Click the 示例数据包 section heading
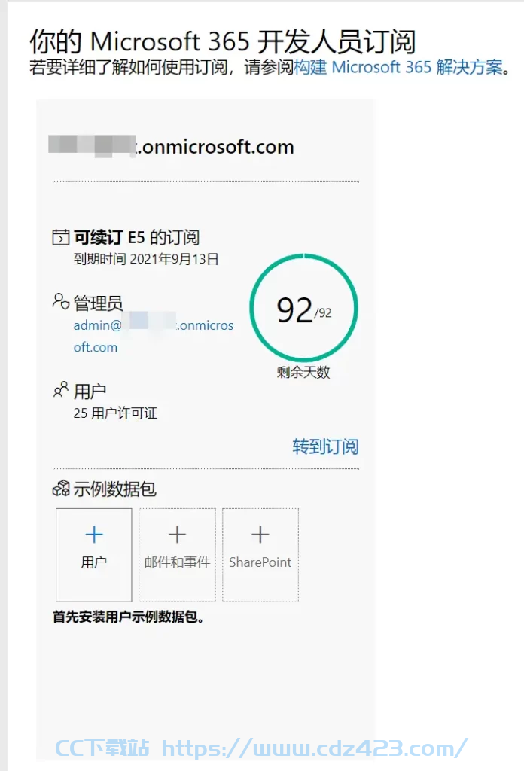Screen dimensions: 524x771 115,489
